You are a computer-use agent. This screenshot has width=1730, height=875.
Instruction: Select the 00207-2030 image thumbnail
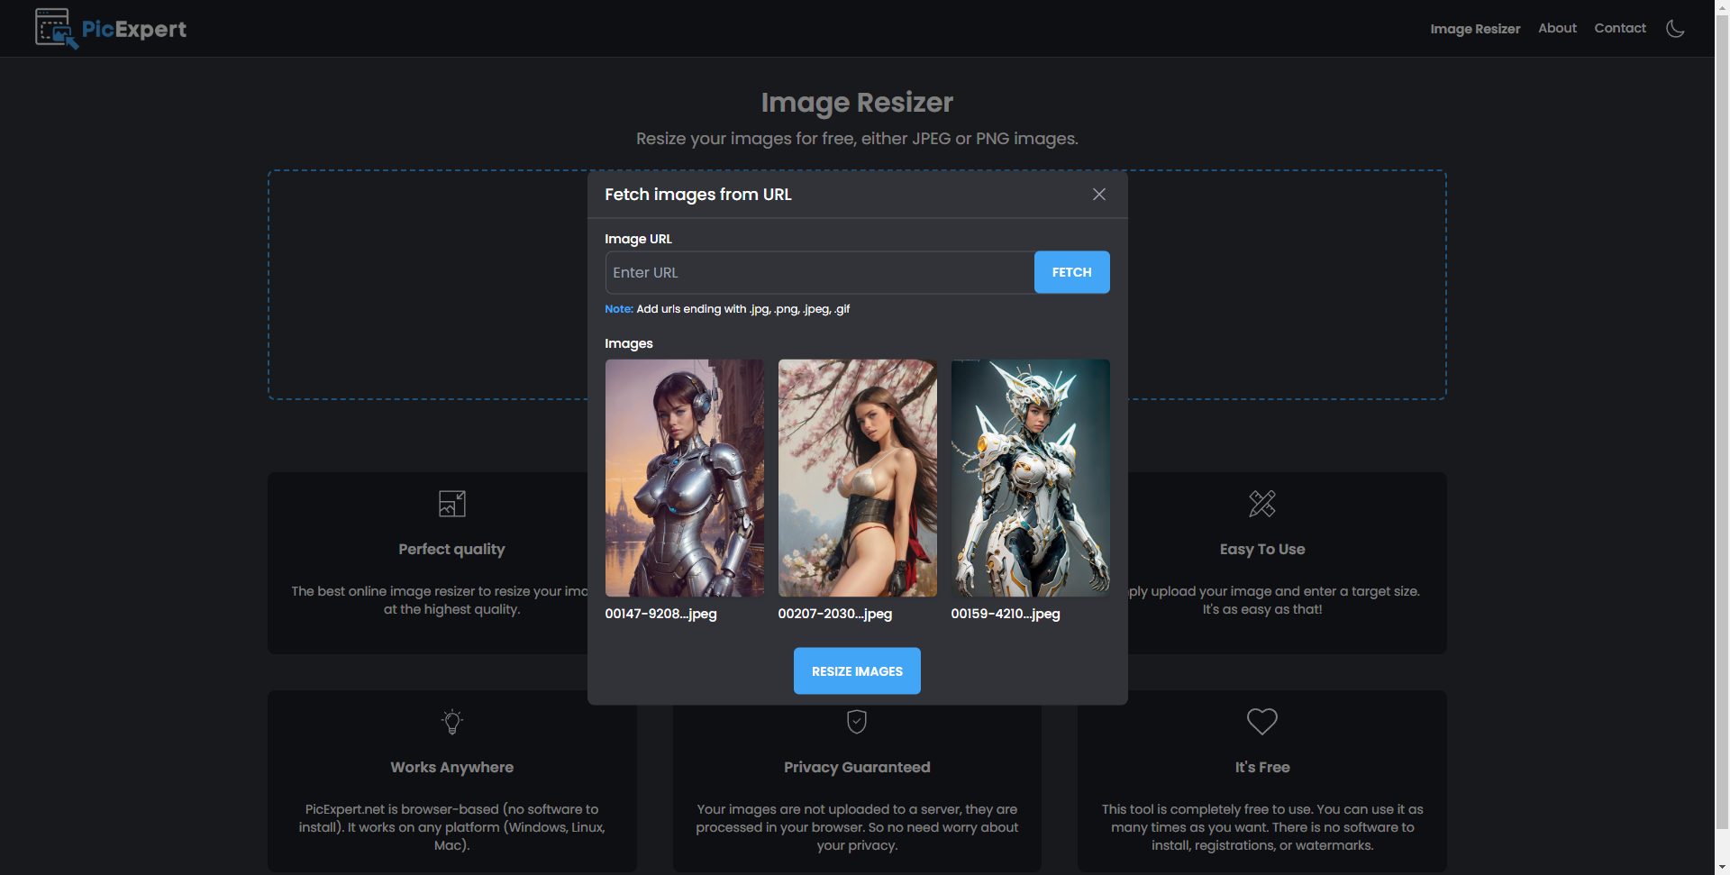[858, 478]
